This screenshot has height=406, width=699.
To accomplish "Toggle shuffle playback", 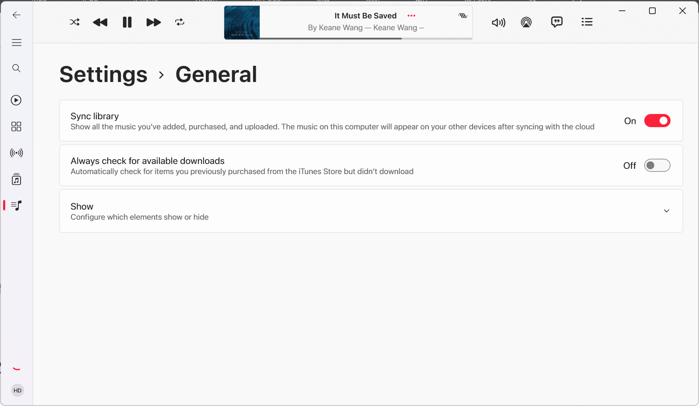I will [x=75, y=22].
